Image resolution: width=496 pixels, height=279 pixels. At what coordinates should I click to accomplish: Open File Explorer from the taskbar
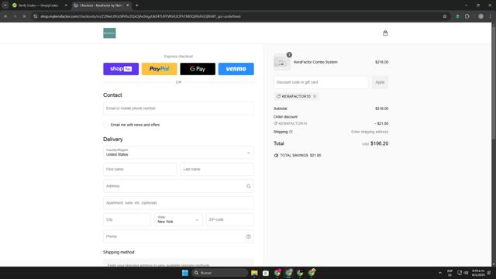[x=254, y=273]
